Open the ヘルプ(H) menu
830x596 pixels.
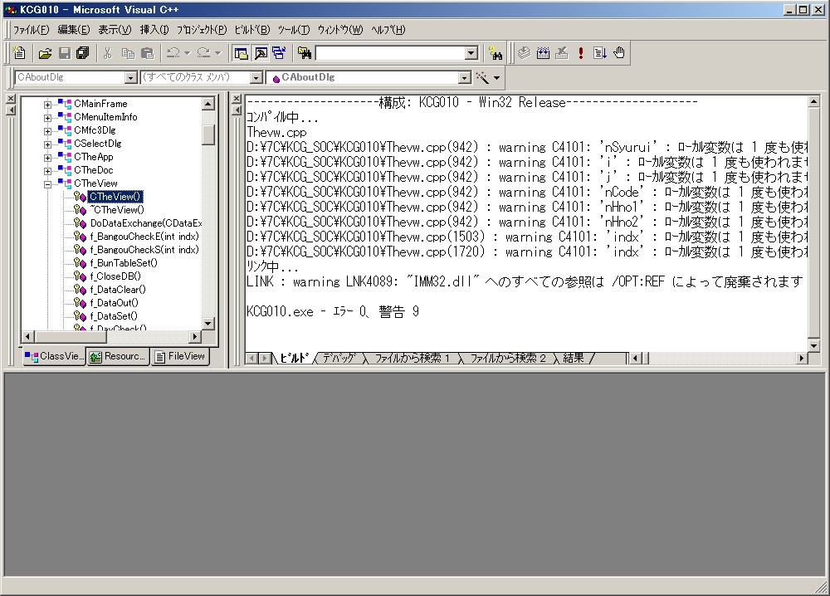tap(388, 30)
